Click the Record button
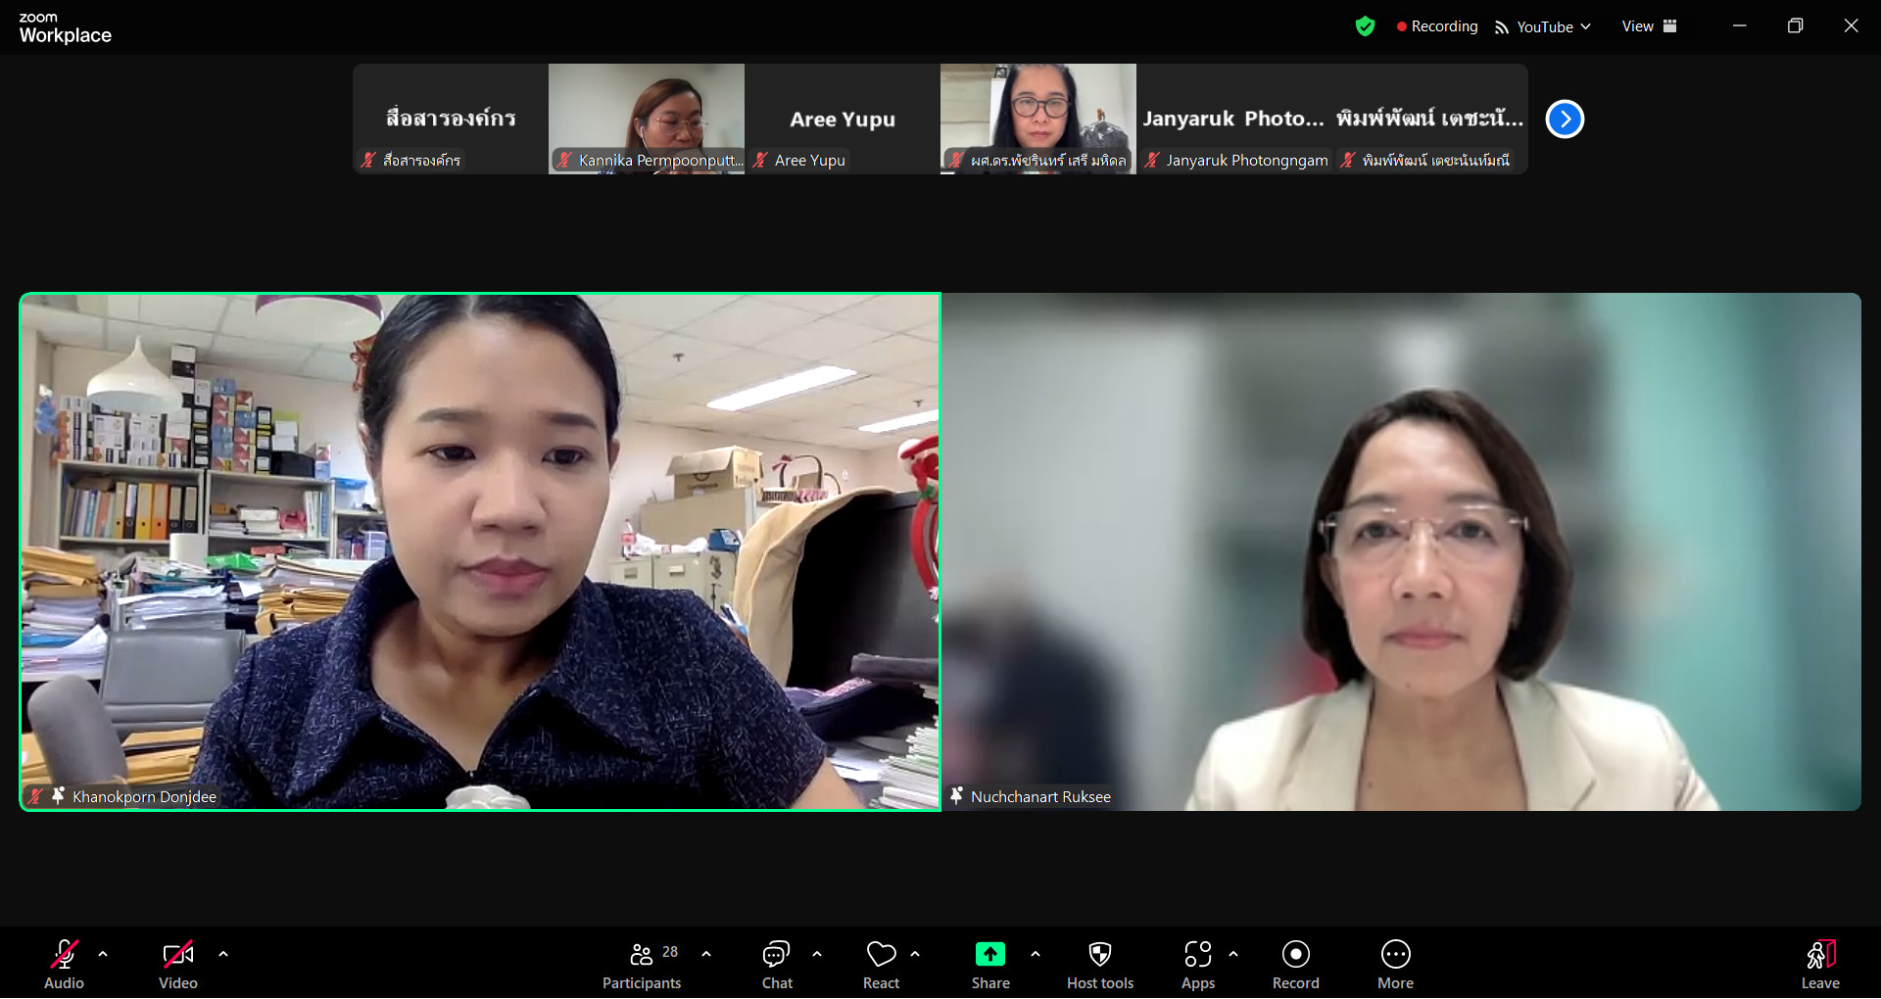Screen dimensions: 1881x999 coord(1296,965)
